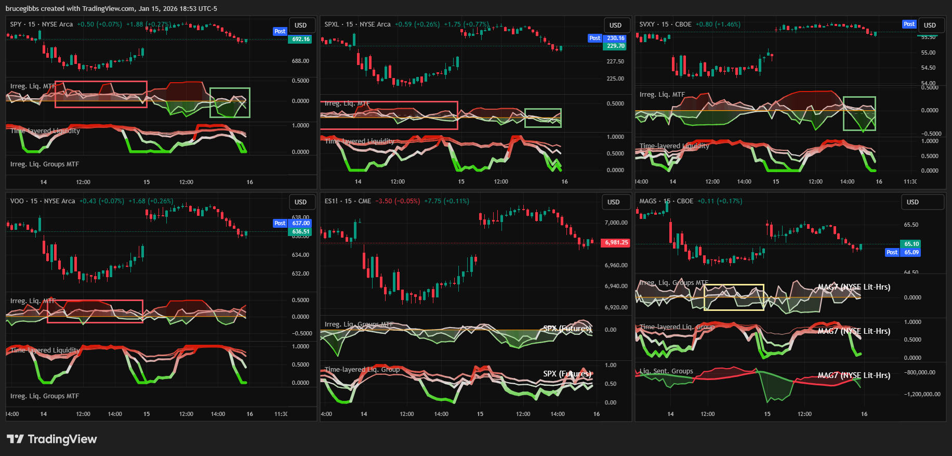This screenshot has width=952, height=456.
Task: Select the red 6,981.25 price label on ES1!
Action: coord(615,243)
